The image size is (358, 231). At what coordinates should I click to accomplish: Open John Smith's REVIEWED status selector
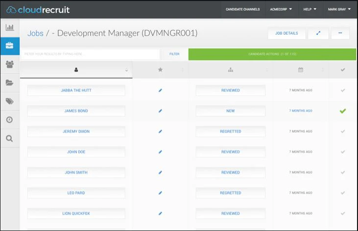[230, 172]
